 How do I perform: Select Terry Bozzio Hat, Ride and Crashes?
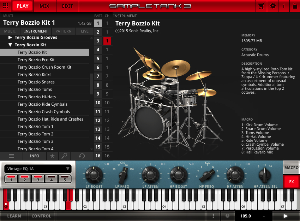pyautogui.click(x=44, y=119)
